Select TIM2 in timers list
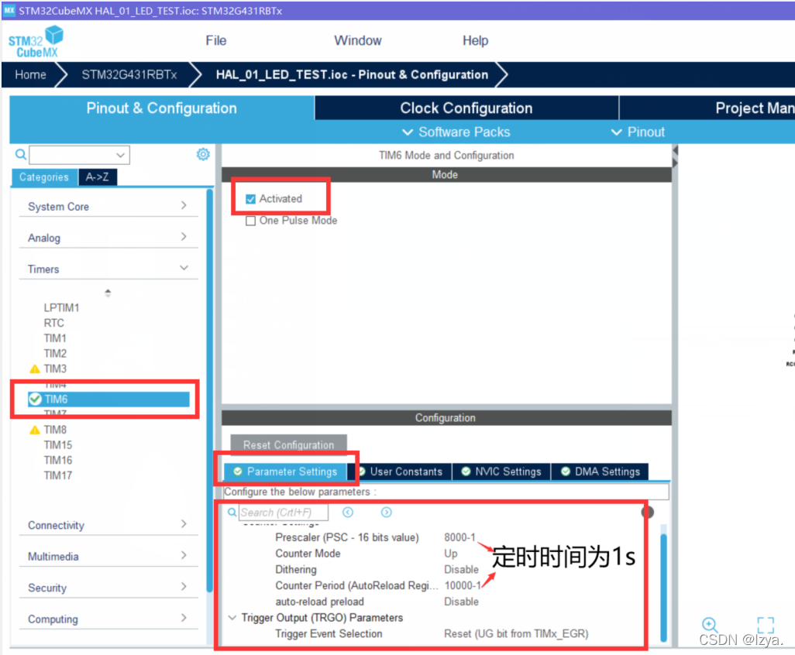The width and height of the screenshot is (795, 655). click(55, 354)
